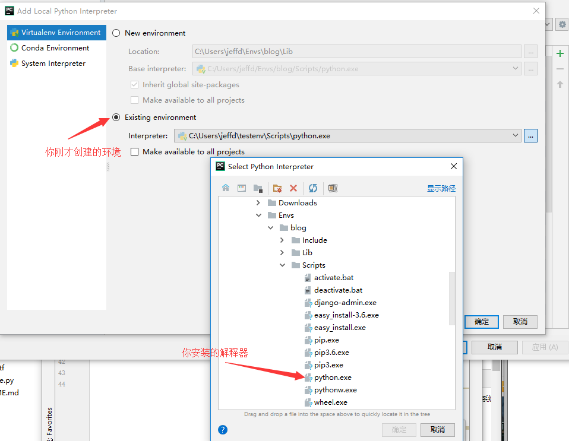Image resolution: width=569 pixels, height=441 pixels.
Task: Click the Desktop directory toolbar icon
Action: pyautogui.click(x=242, y=188)
